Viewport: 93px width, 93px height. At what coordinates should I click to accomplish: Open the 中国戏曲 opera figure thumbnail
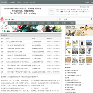coord(89,51)
